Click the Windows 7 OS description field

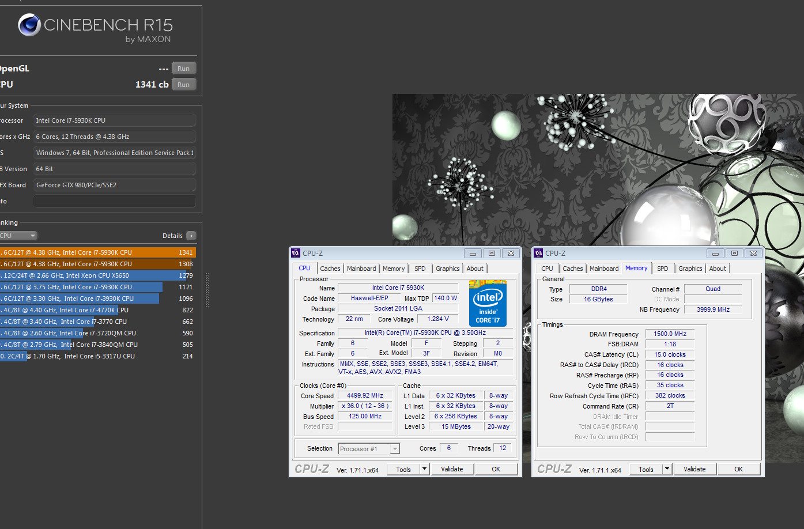click(x=115, y=153)
